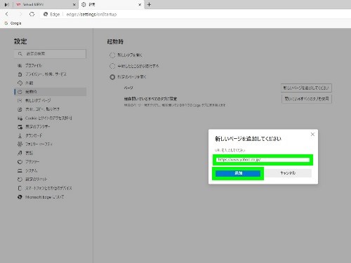Open Default browser (既定のブラウザー) settings
The height and width of the screenshot is (263, 351).
point(34,127)
